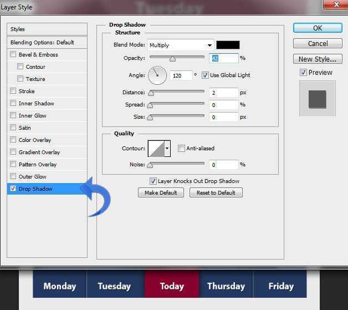Click the Opacity slider handle
Image resolution: width=348 pixels, height=310 pixels.
(x=172, y=59)
